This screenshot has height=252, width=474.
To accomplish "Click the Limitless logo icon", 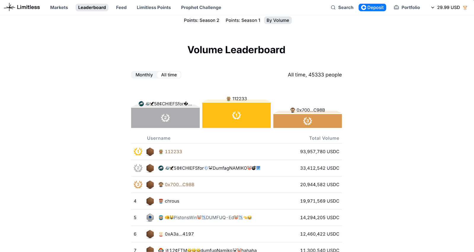I will pyautogui.click(x=9, y=7).
